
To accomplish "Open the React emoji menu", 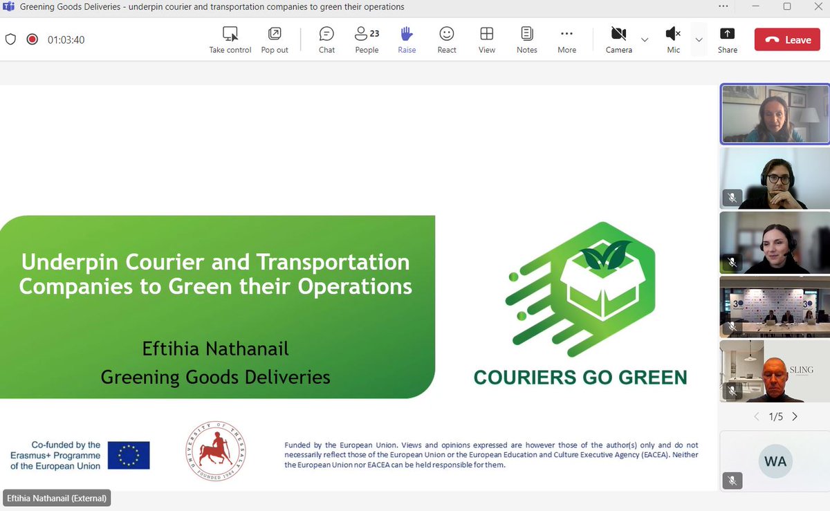I will point(447,40).
